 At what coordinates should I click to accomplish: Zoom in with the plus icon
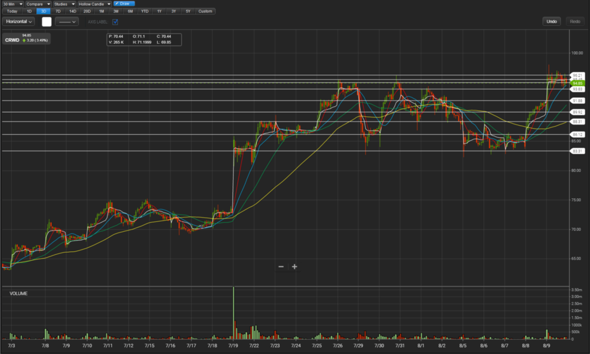pos(294,267)
